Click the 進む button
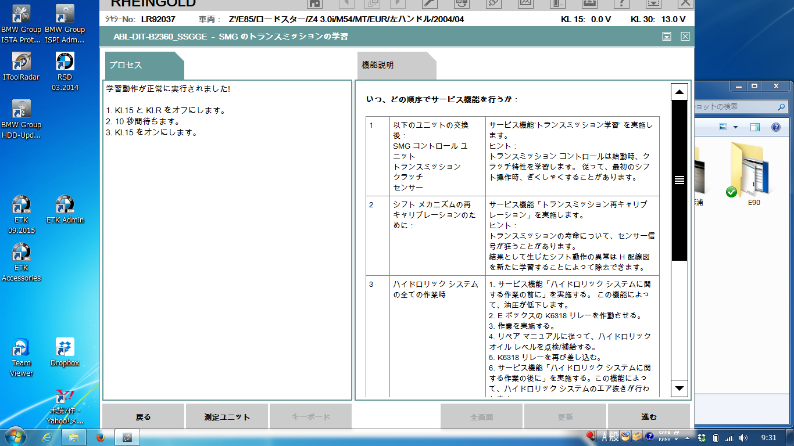 tap(649, 416)
